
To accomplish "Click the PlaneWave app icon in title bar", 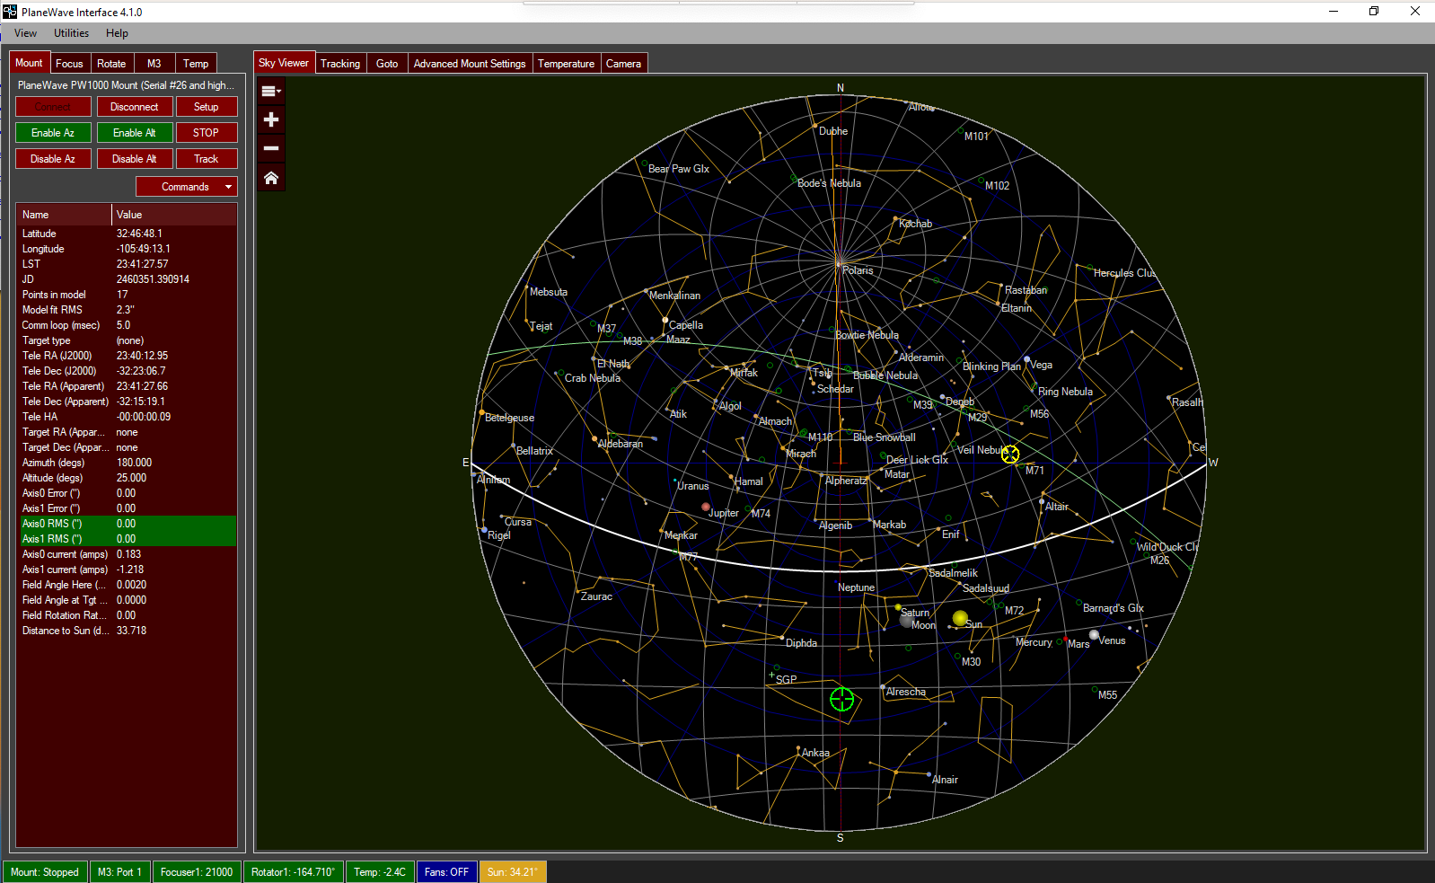I will 10,12.
